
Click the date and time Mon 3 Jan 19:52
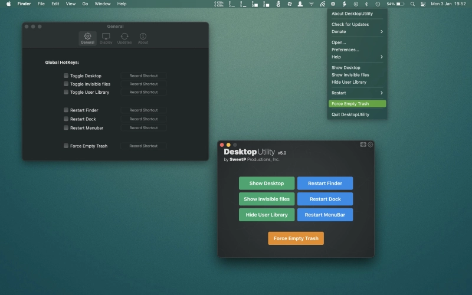coord(448,4)
